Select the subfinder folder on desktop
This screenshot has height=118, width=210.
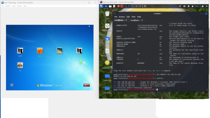[107, 78]
